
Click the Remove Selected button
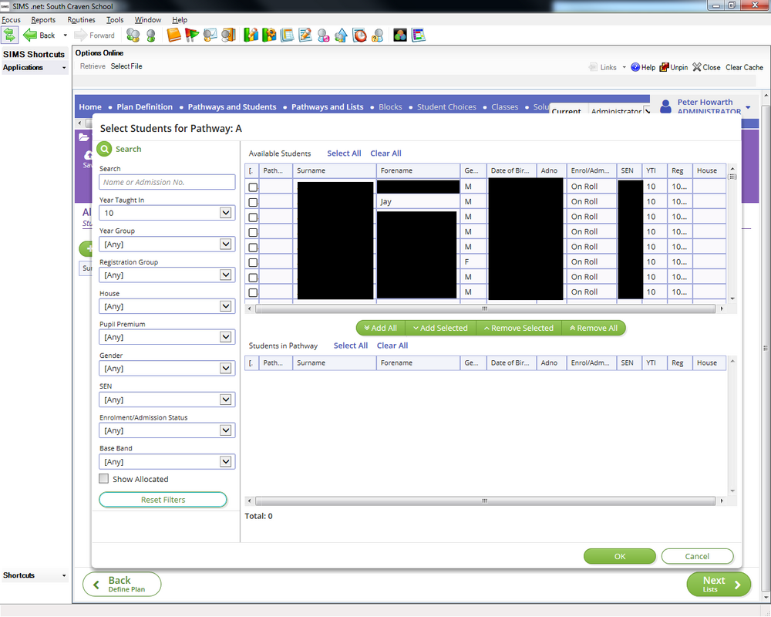[x=519, y=329]
